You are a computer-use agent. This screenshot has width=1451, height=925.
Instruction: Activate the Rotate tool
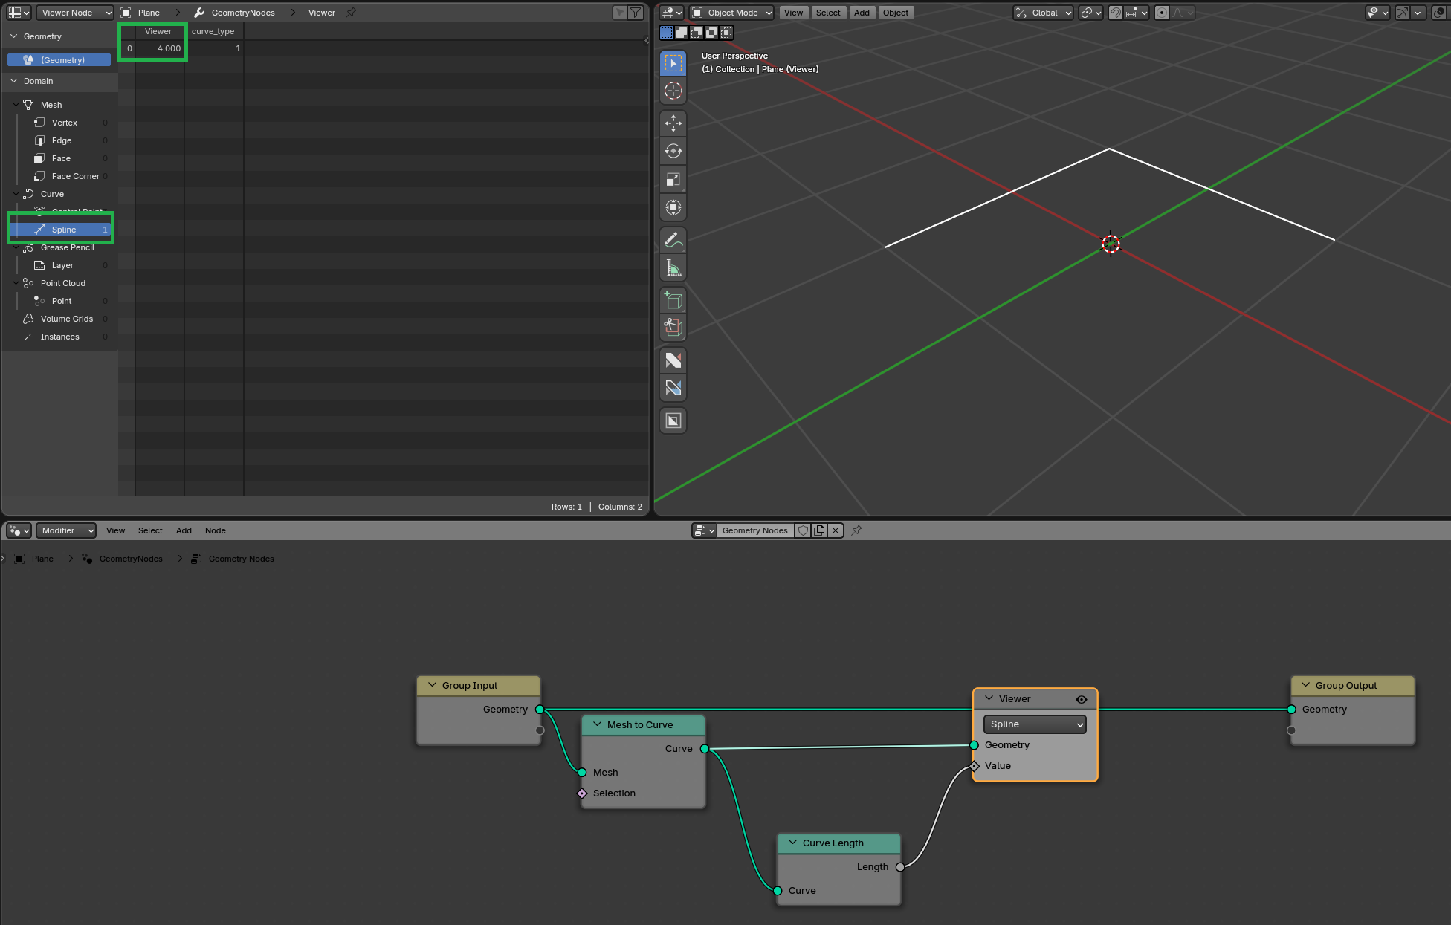[673, 151]
